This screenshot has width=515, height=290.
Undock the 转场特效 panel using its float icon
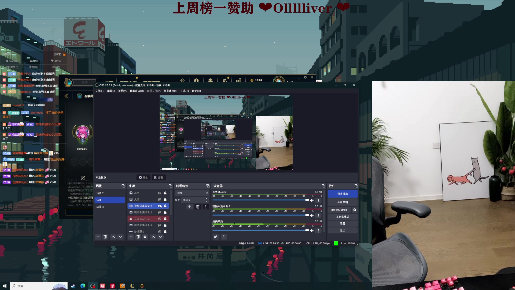point(208,186)
